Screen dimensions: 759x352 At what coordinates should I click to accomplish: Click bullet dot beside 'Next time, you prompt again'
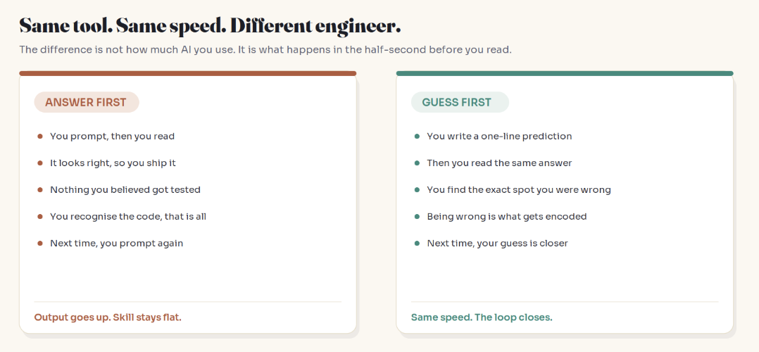[x=40, y=243]
